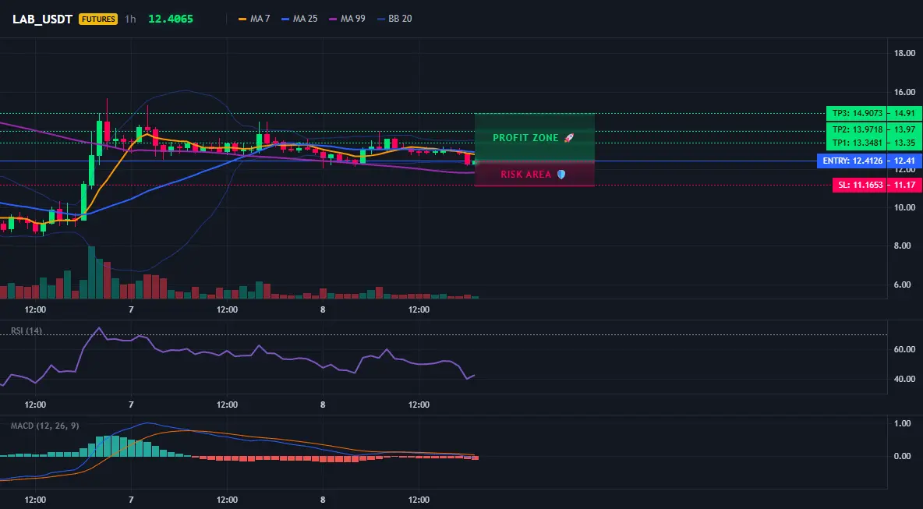
Task: Toggle the MA 25 legend item
Action: coord(299,19)
